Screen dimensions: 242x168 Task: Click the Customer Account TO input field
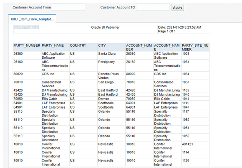[152, 7]
